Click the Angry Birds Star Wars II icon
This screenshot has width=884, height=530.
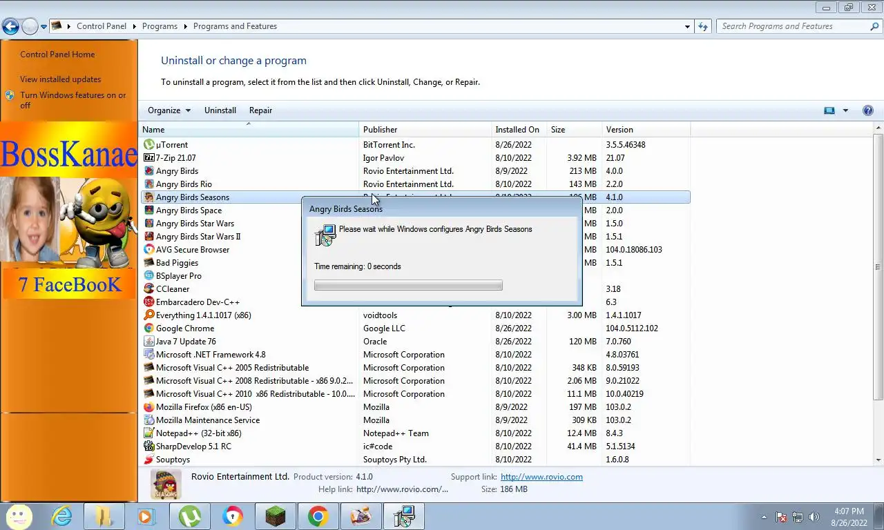(148, 237)
